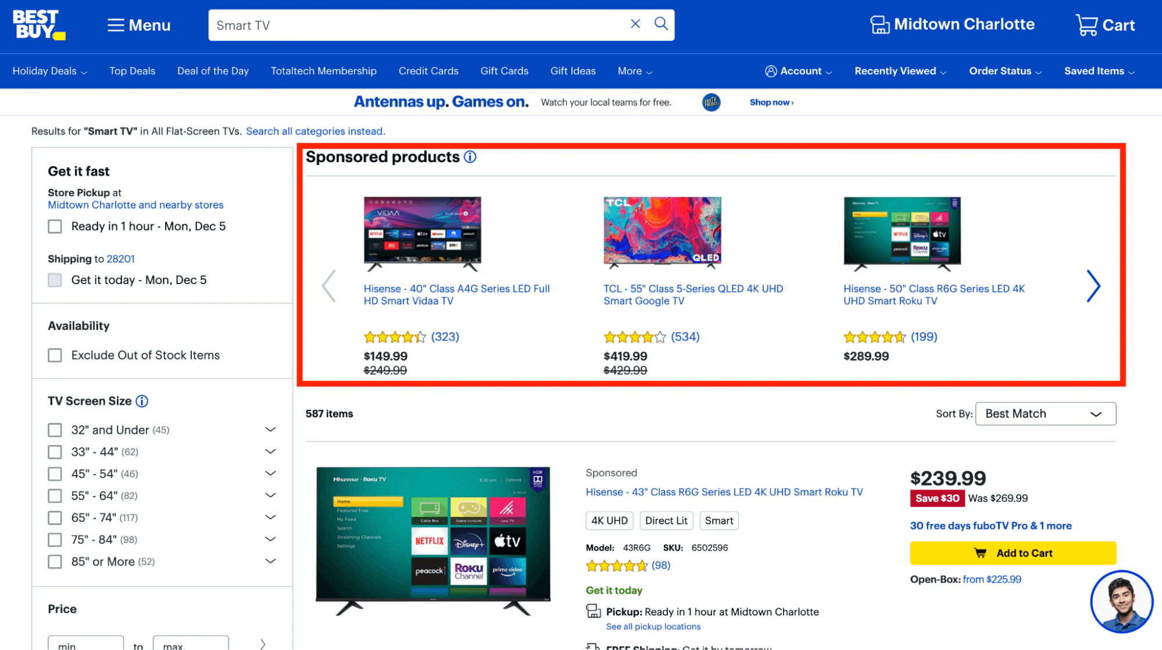Clear the search field with the X icon
Viewport: 1162px width, 650px height.
[x=635, y=24]
